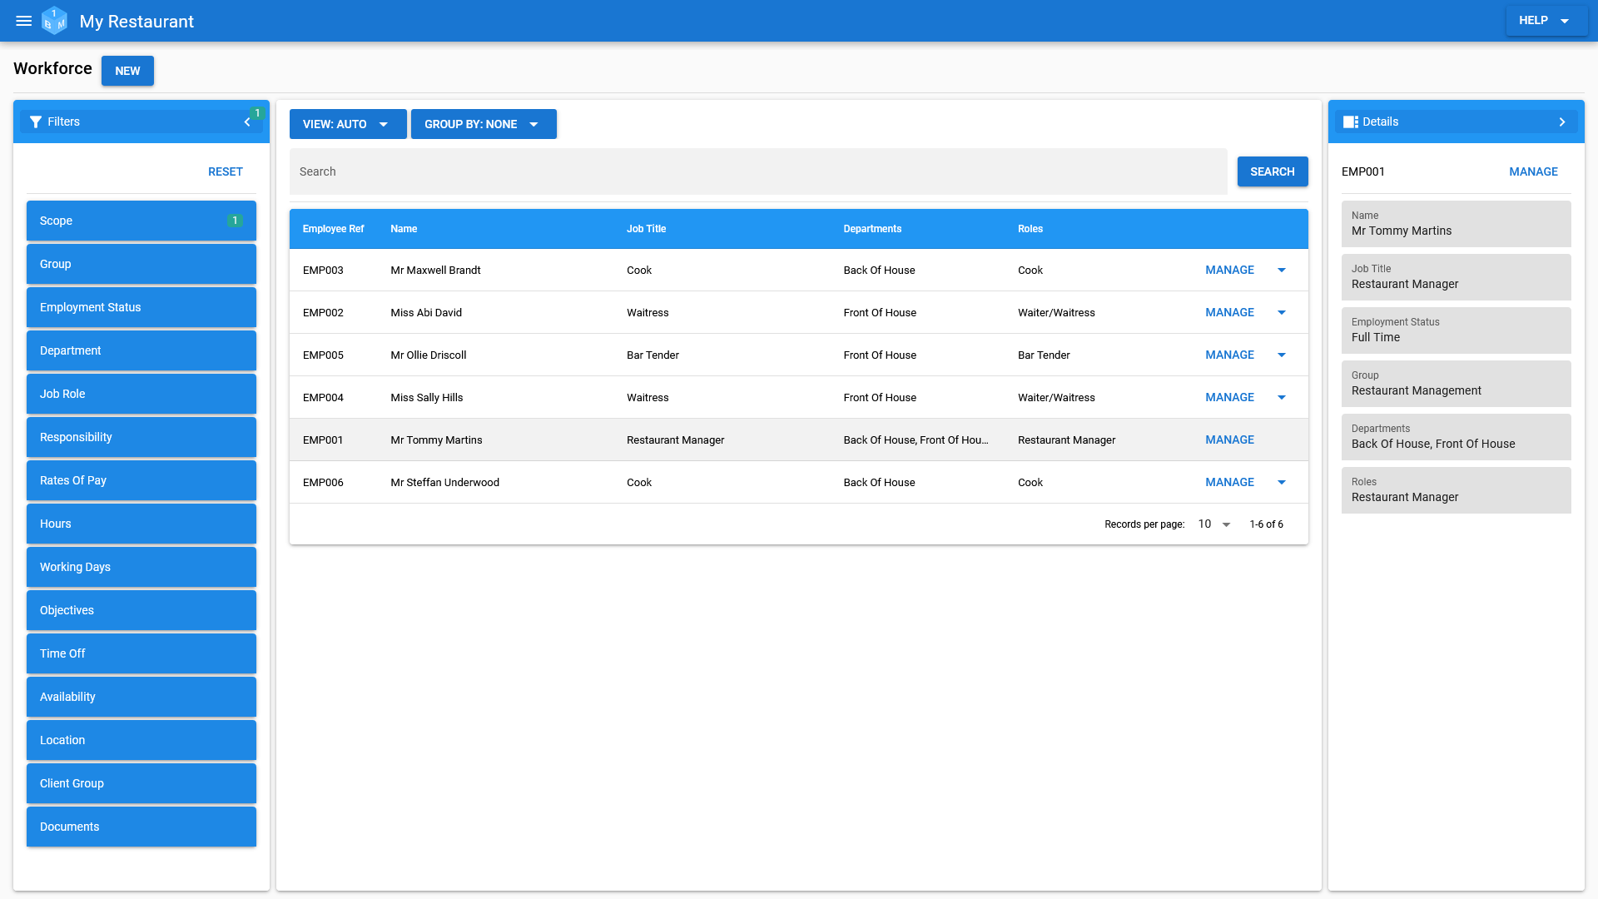Toggle the Filters panel visibility
This screenshot has height=899, width=1598.
(x=247, y=122)
